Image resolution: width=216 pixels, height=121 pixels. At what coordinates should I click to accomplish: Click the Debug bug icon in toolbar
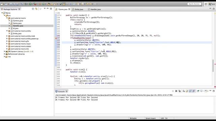coord(26,4)
